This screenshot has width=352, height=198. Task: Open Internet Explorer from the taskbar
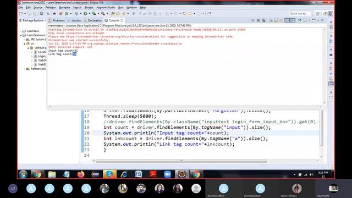click(x=124, y=174)
